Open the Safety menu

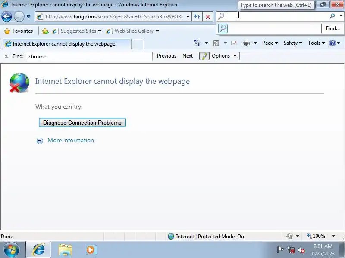(293, 43)
